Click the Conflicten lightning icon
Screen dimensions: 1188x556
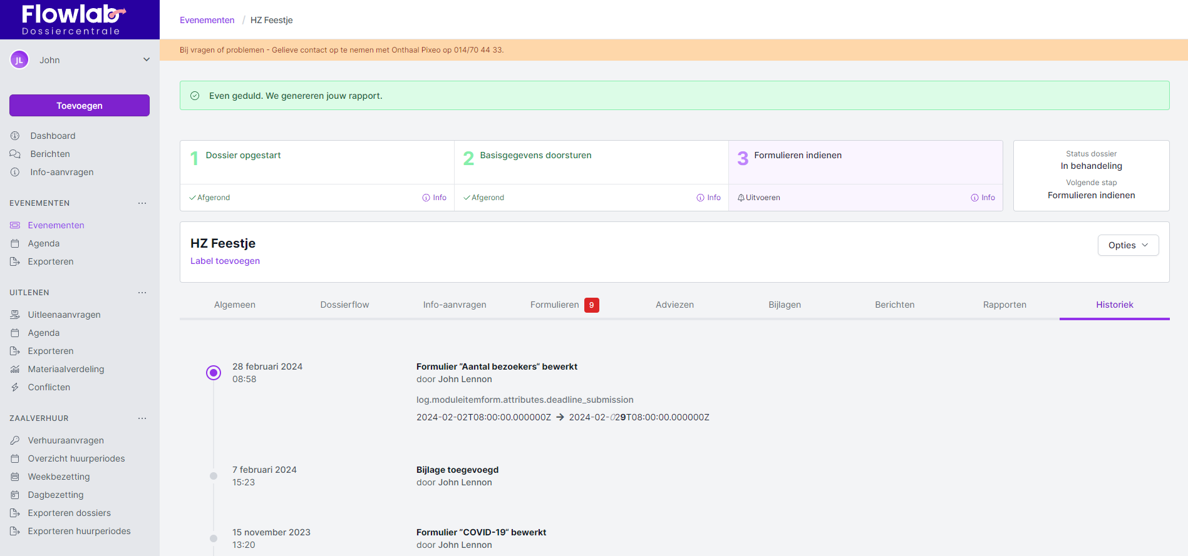click(15, 387)
